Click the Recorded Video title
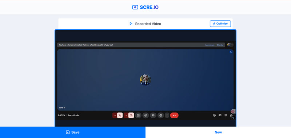The width and height of the screenshot is (291, 138). point(148,24)
